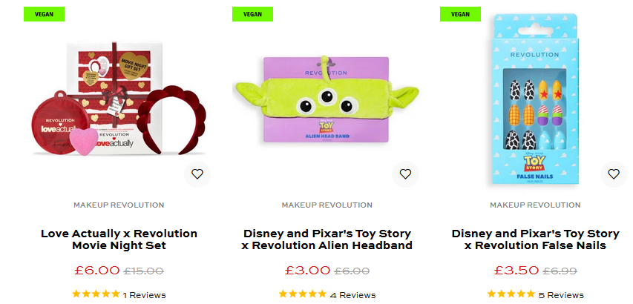Image resolution: width=633 pixels, height=304 pixels.
Task: Click VEGAN badge above Alien Headband
Action: (x=252, y=14)
